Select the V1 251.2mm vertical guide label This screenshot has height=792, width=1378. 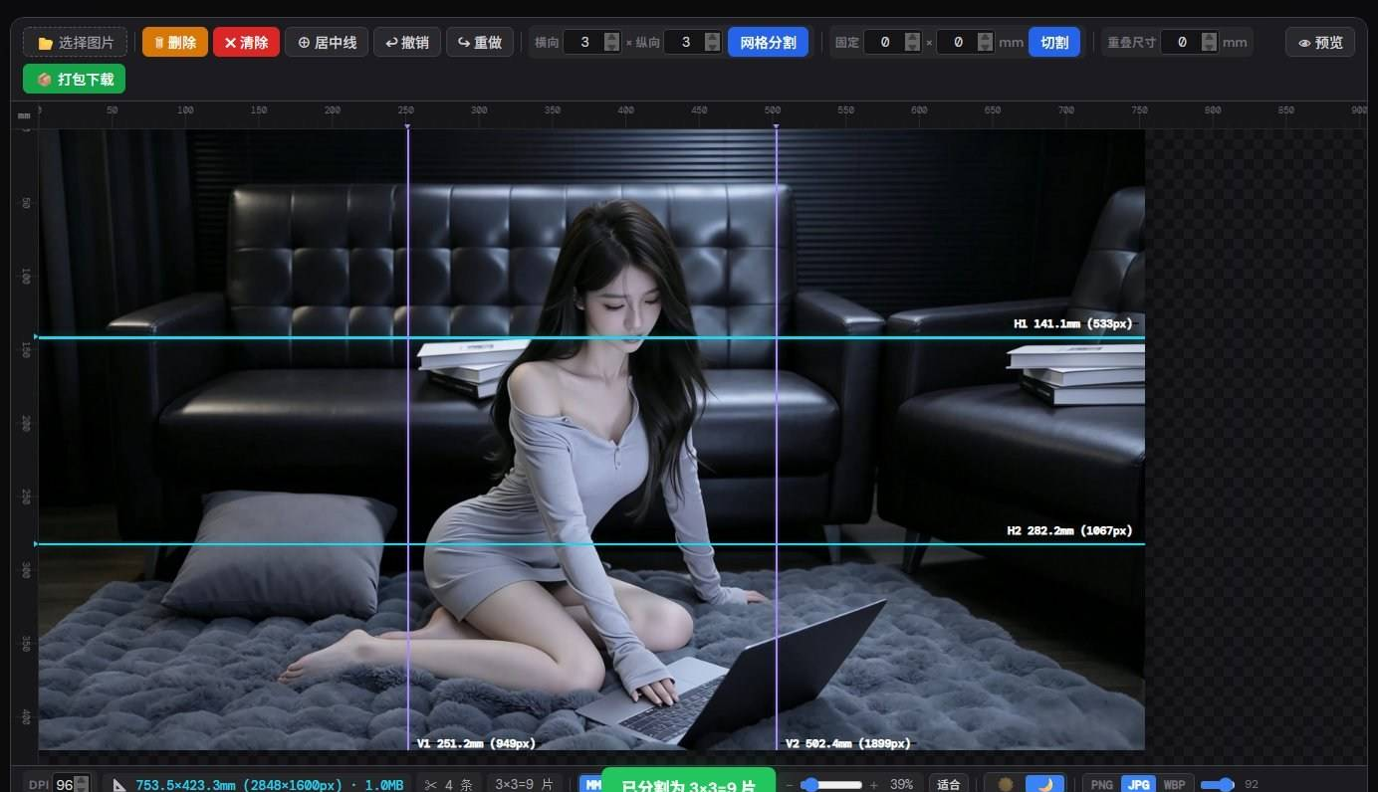pos(476,743)
